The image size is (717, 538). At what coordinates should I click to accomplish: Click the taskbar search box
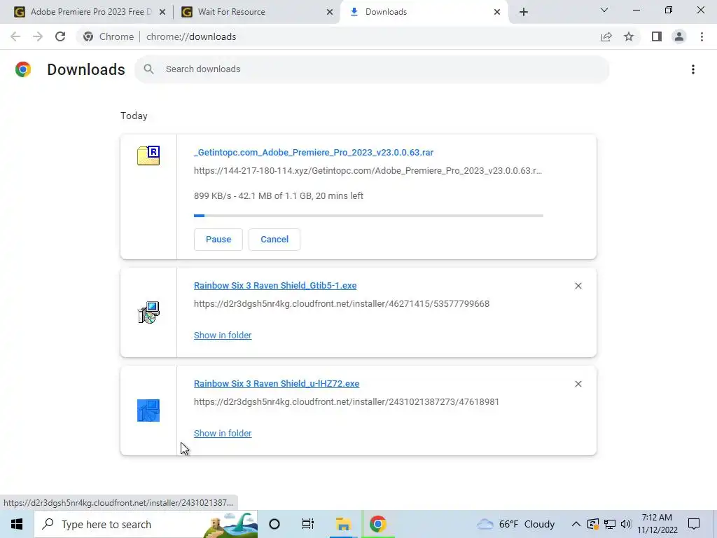pyautogui.click(x=146, y=524)
